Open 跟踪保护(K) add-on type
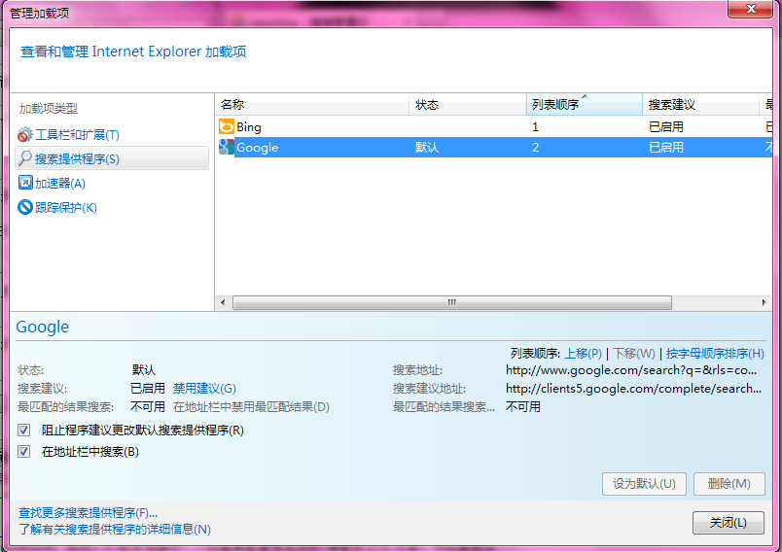 (66, 207)
